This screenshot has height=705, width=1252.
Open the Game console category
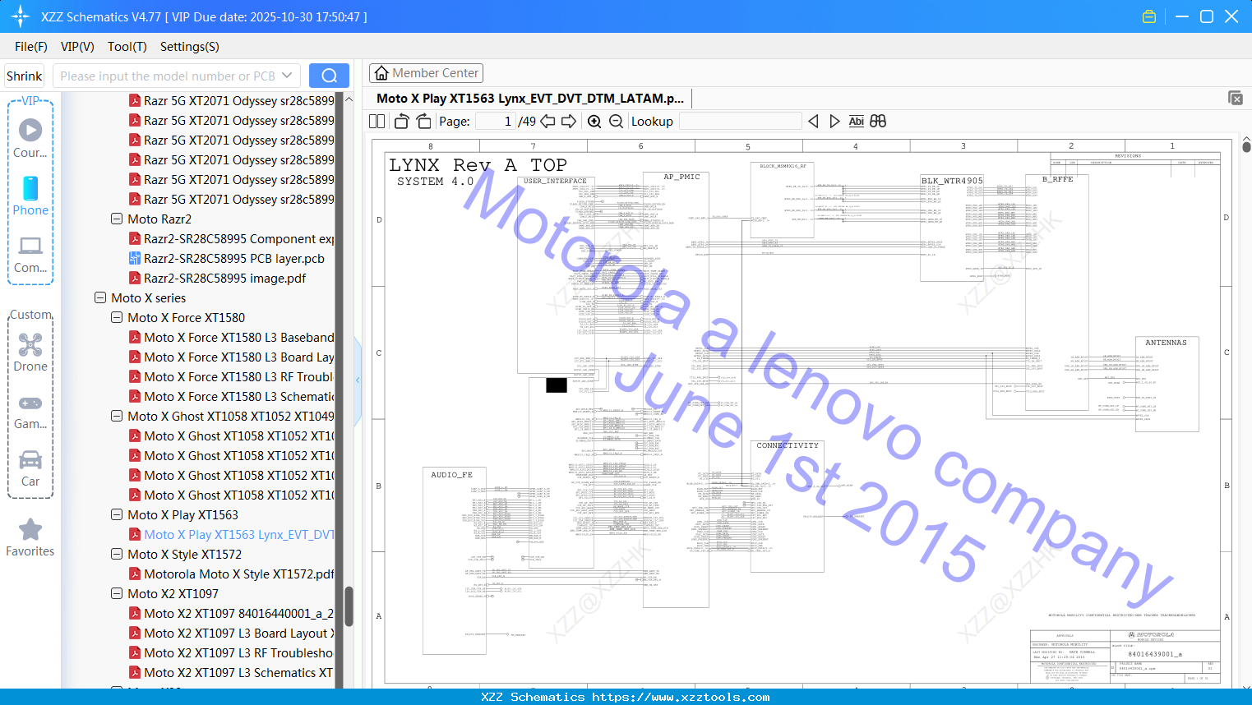pos(30,411)
